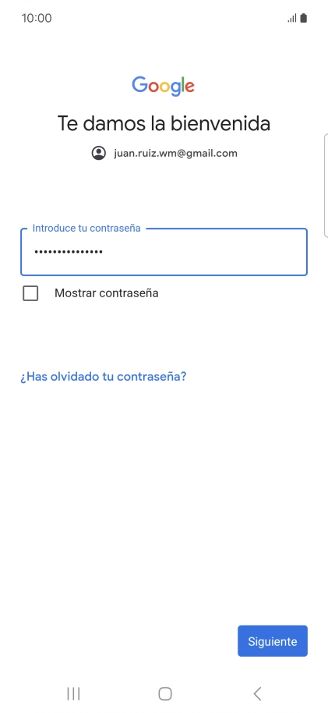Enable the Mostrar contraseña checkbox
The width and height of the screenshot is (328, 713).
pos(30,293)
